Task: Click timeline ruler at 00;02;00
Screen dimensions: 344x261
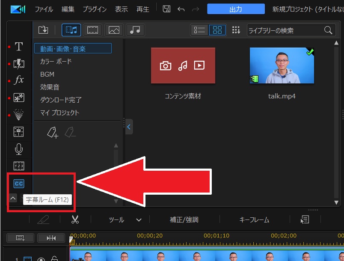Action: [284, 236]
